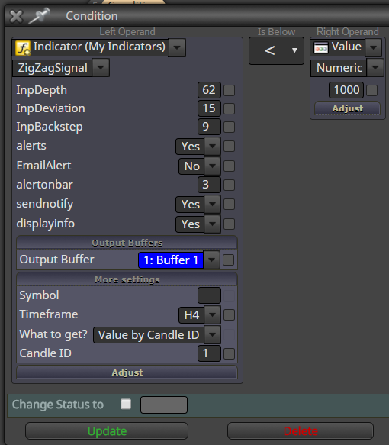
Task: Toggle the checkbox next to the 1000 value
Action: point(372,90)
